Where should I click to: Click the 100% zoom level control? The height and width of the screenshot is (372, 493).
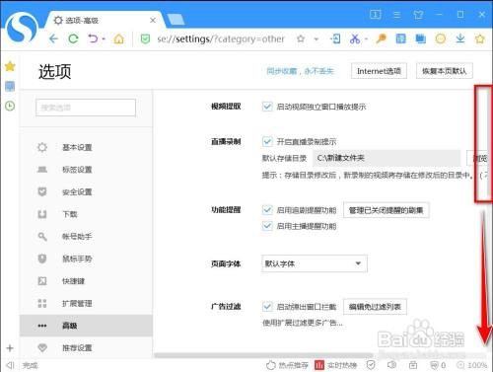pyautogui.click(x=472, y=365)
